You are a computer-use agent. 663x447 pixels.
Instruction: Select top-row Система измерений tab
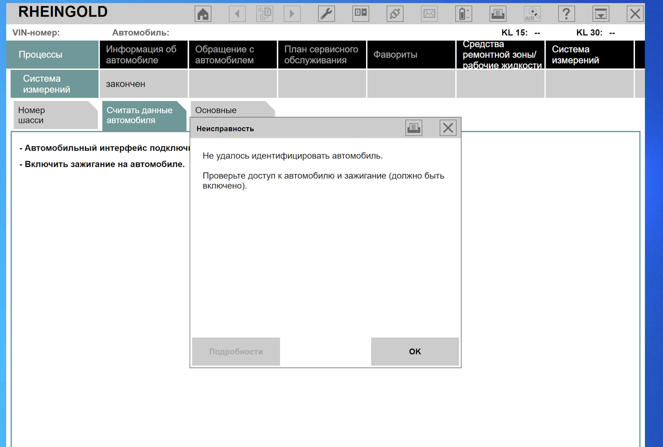coord(589,54)
